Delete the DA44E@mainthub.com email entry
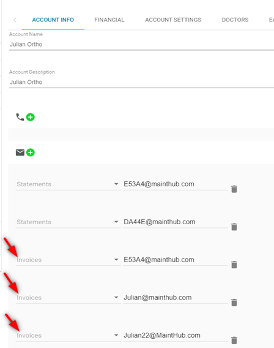The height and width of the screenshot is (348, 274). (x=234, y=227)
